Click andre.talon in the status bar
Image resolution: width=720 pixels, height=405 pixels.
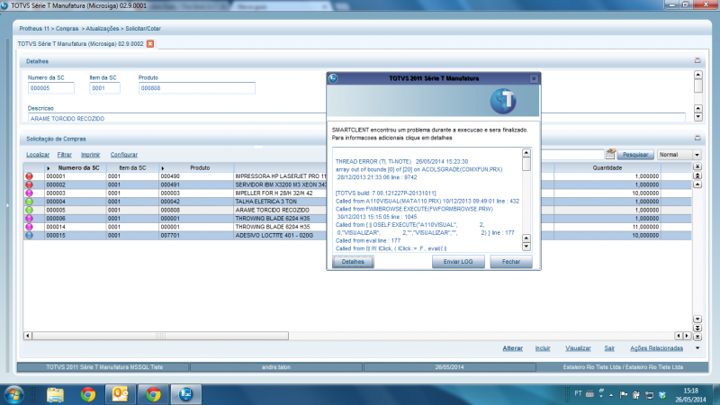click(x=276, y=367)
